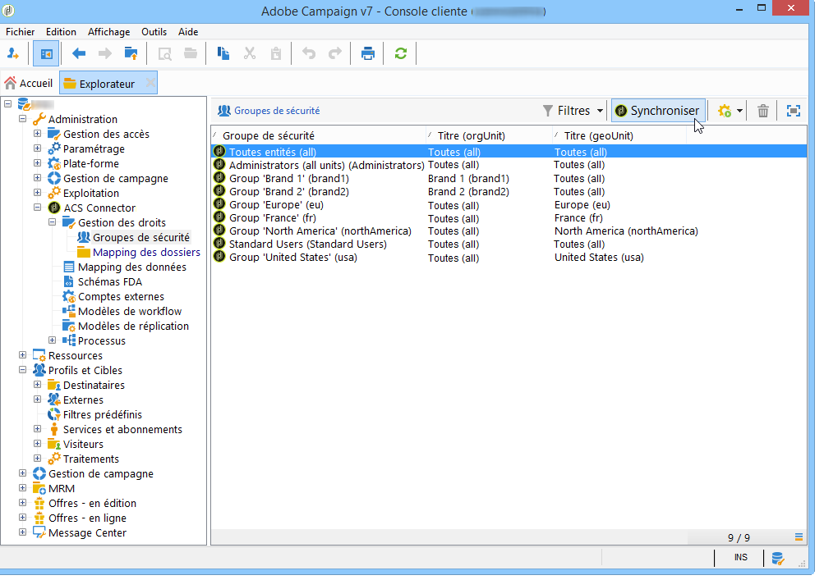Image resolution: width=824 pixels, height=580 pixels.
Task: Collapse the ACS Connector node
Action: pyautogui.click(x=37, y=208)
